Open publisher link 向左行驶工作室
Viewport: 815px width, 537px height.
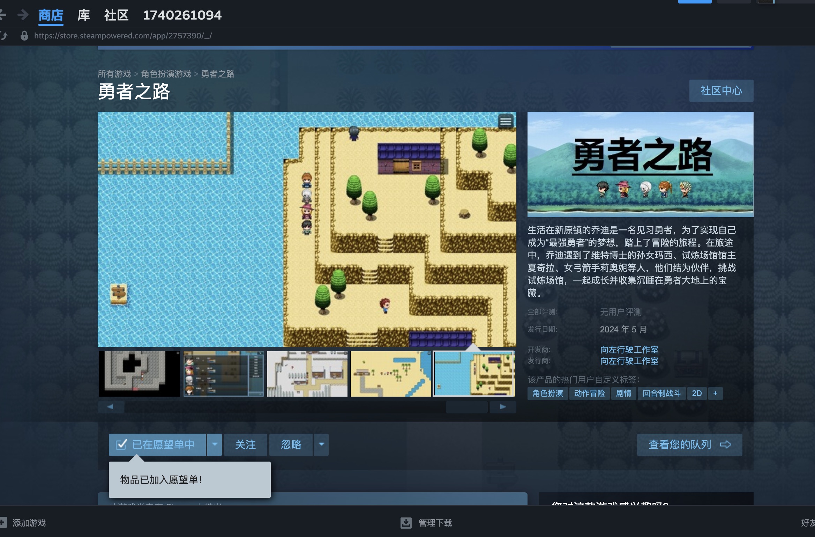pos(629,361)
